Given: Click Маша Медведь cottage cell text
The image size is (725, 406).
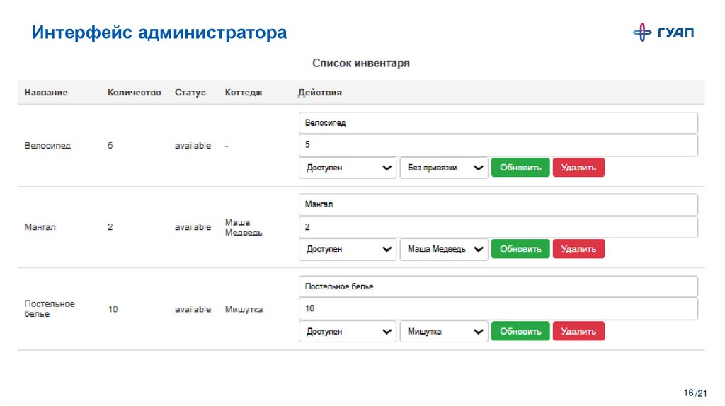Looking at the screenshot, I should [244, 227].
